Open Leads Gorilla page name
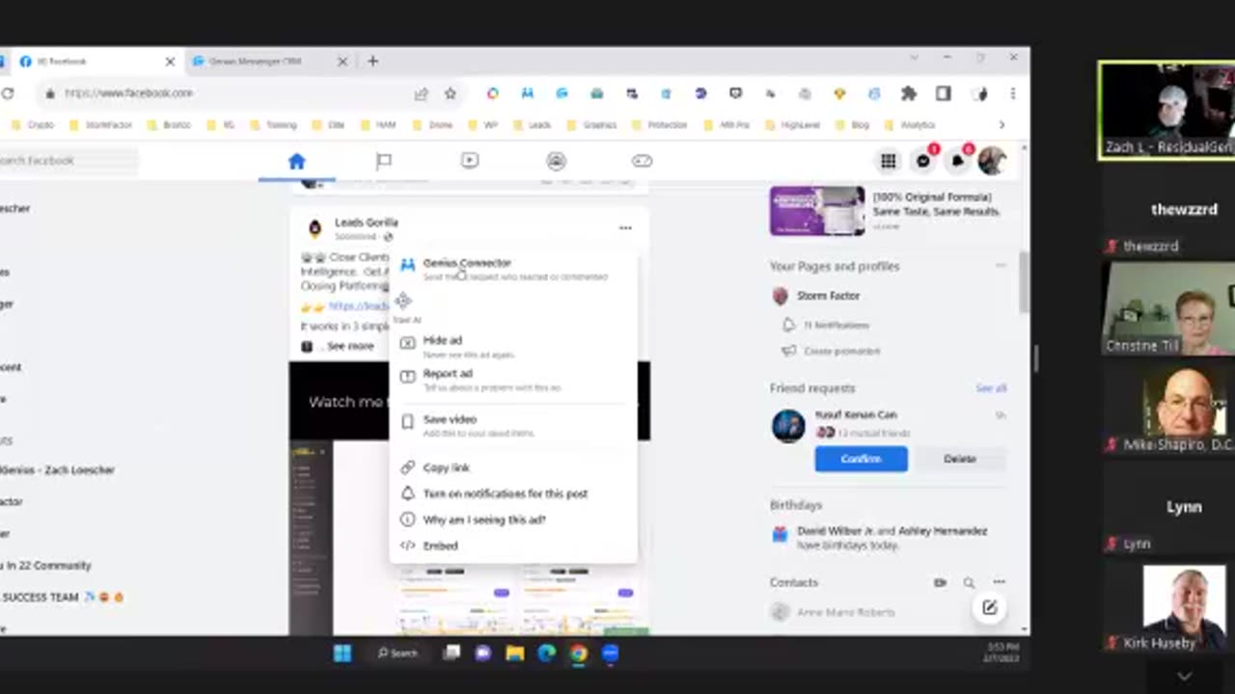The height and width of the screenshot is (694, 1235). [x=366, y=223]
